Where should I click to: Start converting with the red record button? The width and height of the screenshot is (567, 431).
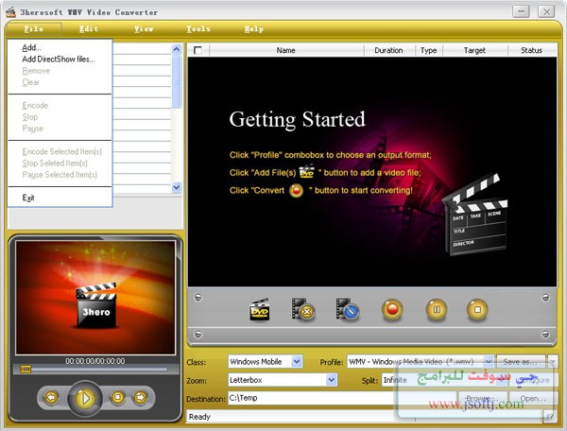[392, 309]
